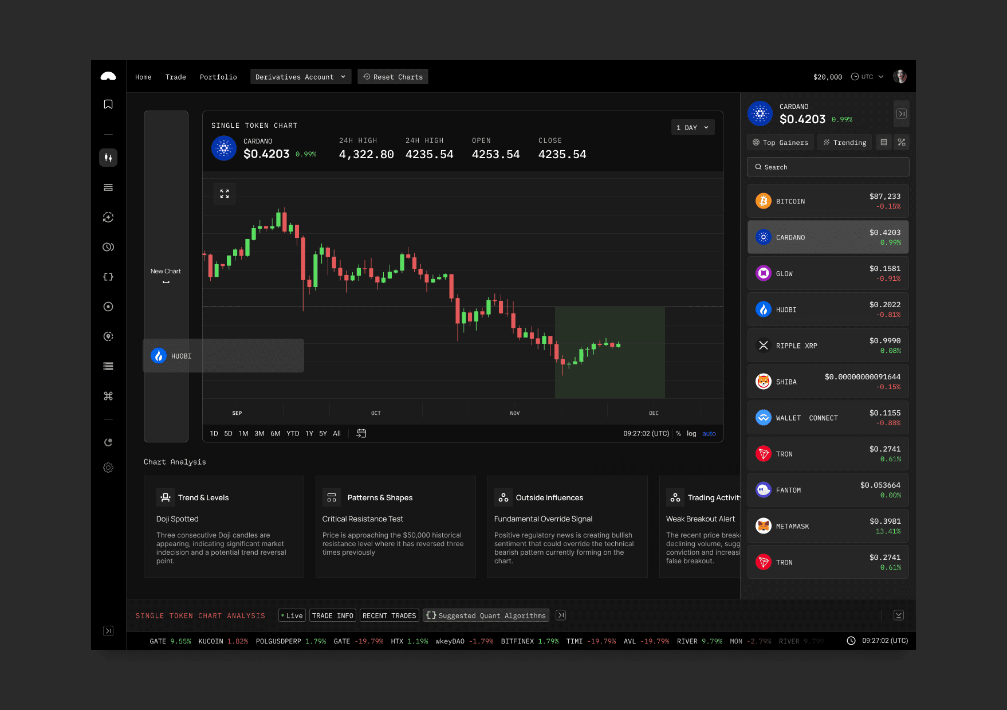Select RIPPLE XRP in the token list

[x=828, y=346]
